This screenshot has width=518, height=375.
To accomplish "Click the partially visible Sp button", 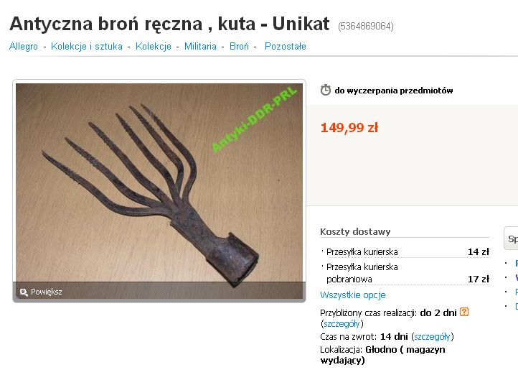I will 511,239.
